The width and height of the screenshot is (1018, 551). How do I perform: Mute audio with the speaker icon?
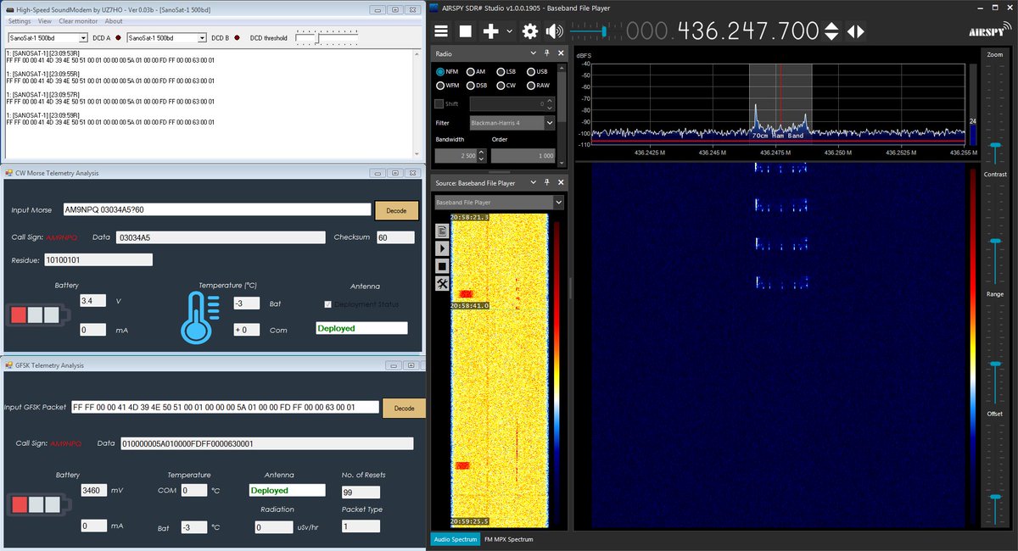pos(554,31)
